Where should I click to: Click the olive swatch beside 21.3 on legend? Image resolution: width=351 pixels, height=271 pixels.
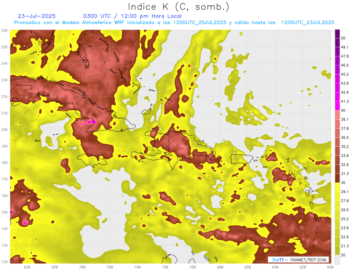click(x=337, y=250)
